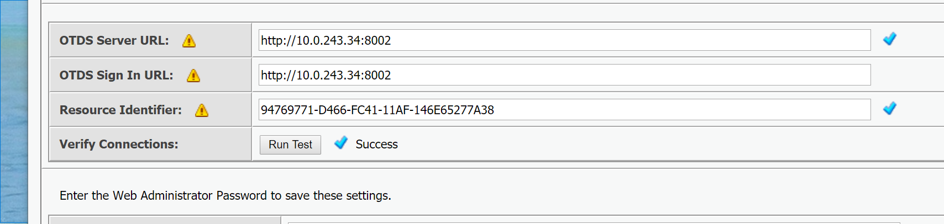
Task: Click empty area right of Success text
Action: tap(608, 145)
